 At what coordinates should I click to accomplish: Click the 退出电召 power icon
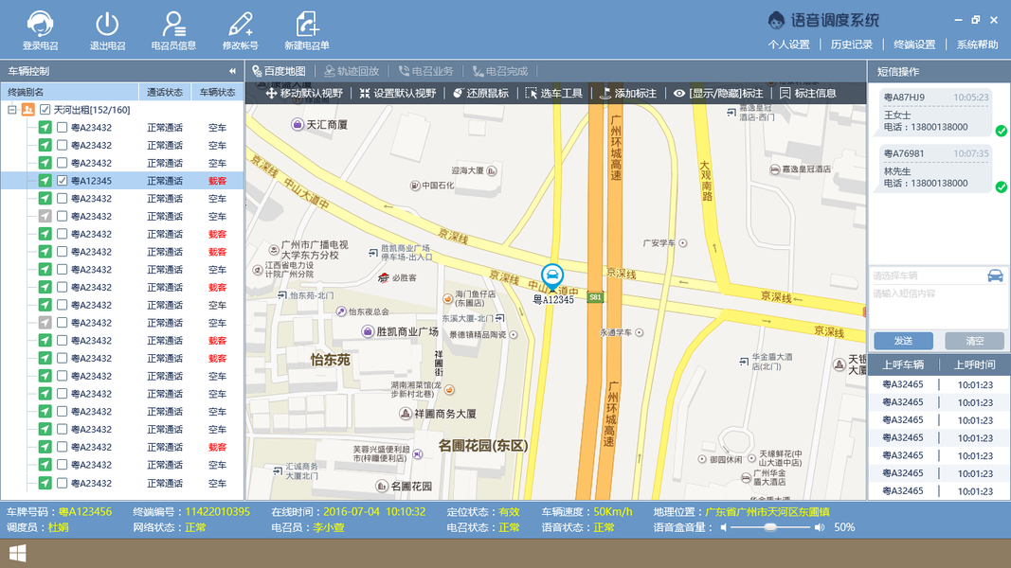click(x=107, y=24)
